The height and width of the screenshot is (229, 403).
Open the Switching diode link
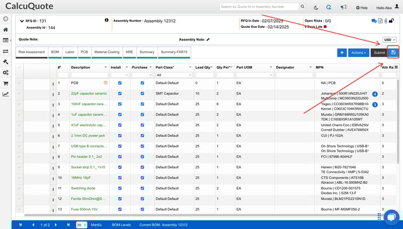83,188
